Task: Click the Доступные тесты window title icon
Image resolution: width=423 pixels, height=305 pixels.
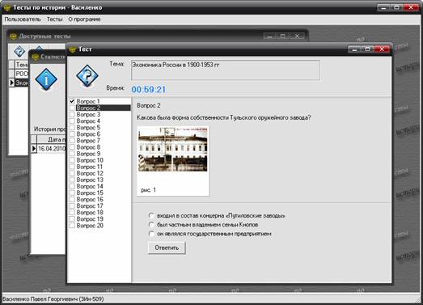Action: coord(13,36)
